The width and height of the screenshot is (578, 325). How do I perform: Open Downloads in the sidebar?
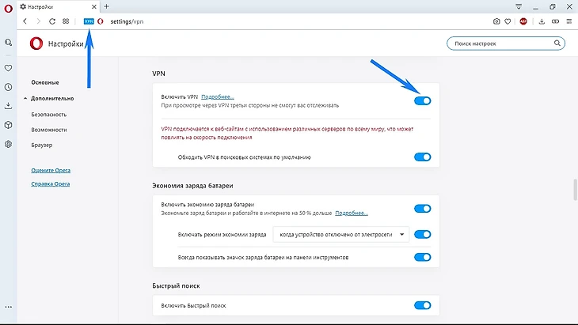tap(8, 106)
